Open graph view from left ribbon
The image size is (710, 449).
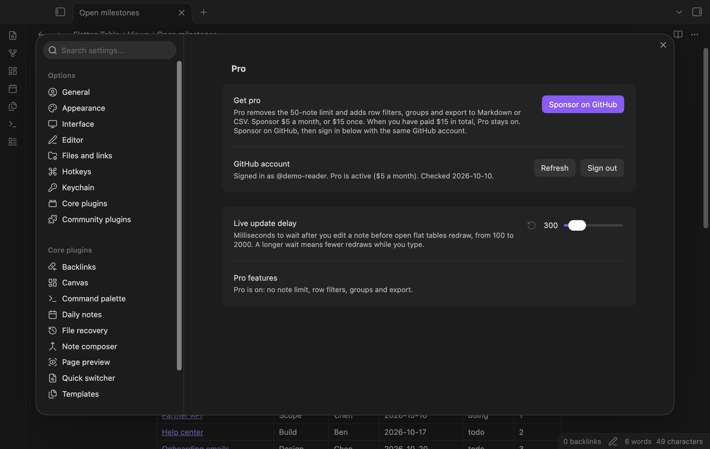pos(12,53)
